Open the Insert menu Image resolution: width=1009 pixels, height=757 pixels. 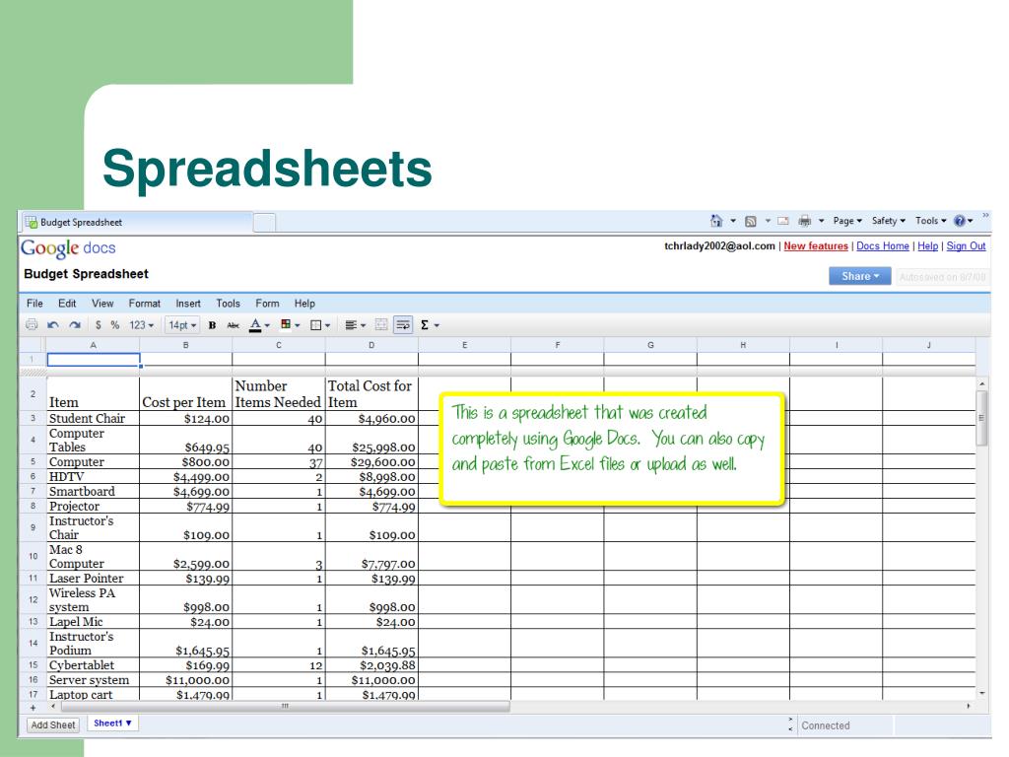188,304
